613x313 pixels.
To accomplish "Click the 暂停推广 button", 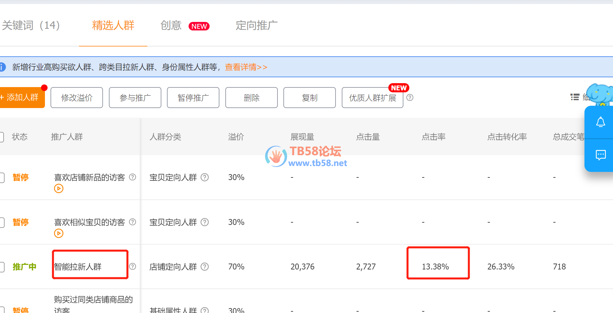I will pyautogui.click(x=193, y=98).
